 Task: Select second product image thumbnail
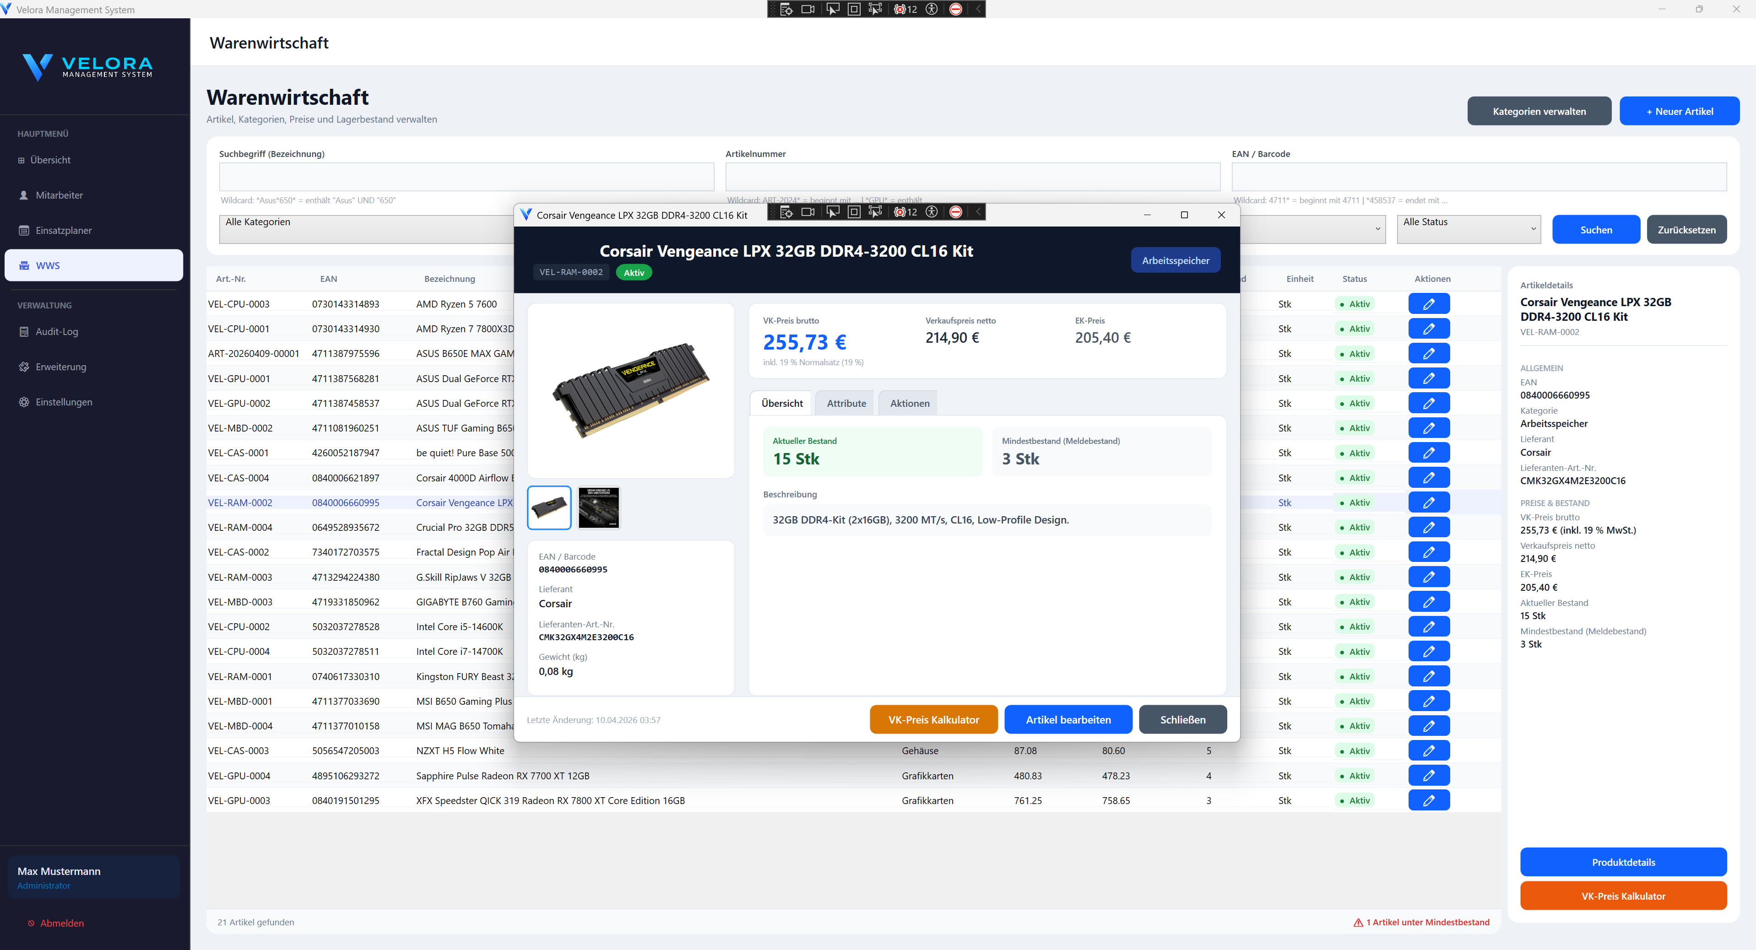(598, 507)
